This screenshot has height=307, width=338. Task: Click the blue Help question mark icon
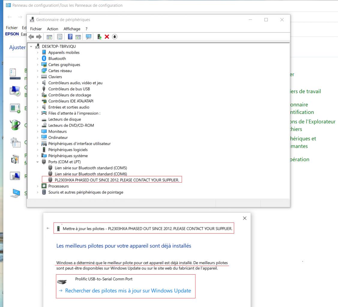click(70, 37)
